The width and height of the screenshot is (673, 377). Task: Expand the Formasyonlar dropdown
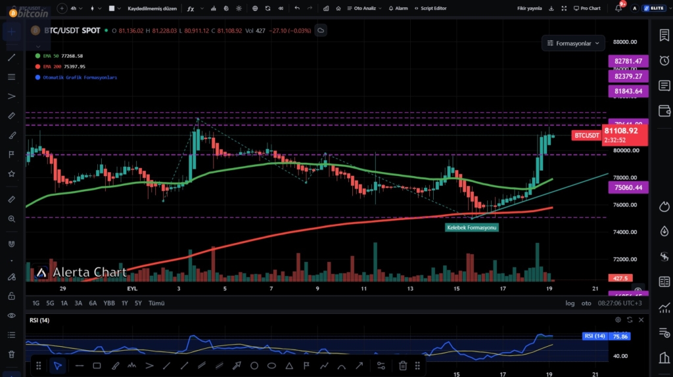point(573,43)
